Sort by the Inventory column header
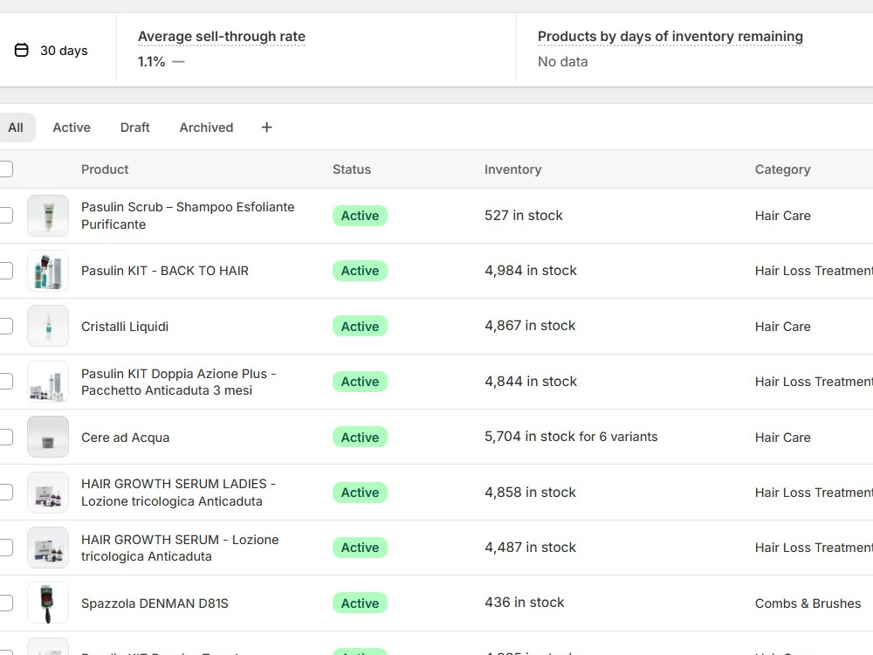This screenshot has height=655, width=873. pos(512,169)
